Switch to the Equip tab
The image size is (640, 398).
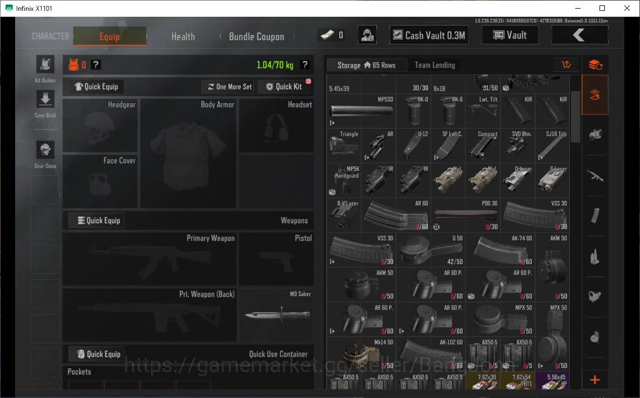tap(110, 36)
